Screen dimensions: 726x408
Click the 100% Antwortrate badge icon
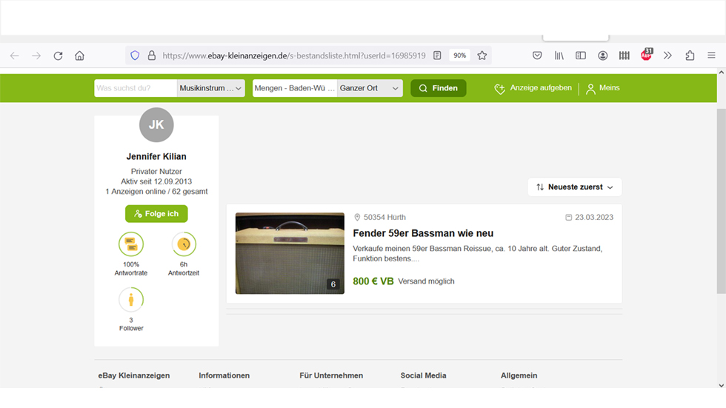coord(131,244)
